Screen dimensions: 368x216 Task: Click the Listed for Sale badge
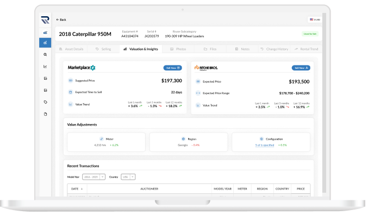point(310,34)
